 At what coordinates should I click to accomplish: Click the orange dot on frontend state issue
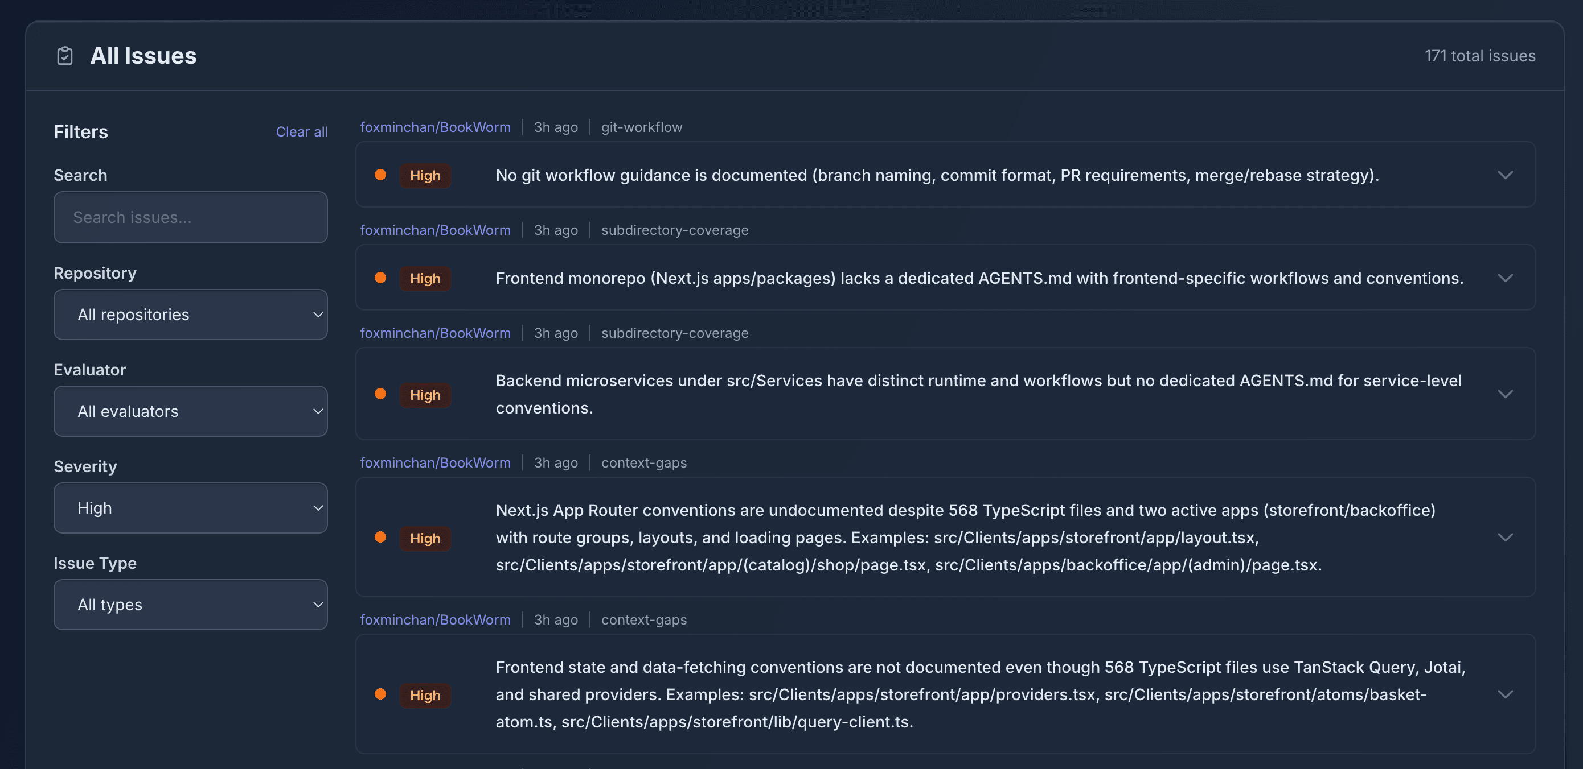(381, 694)
